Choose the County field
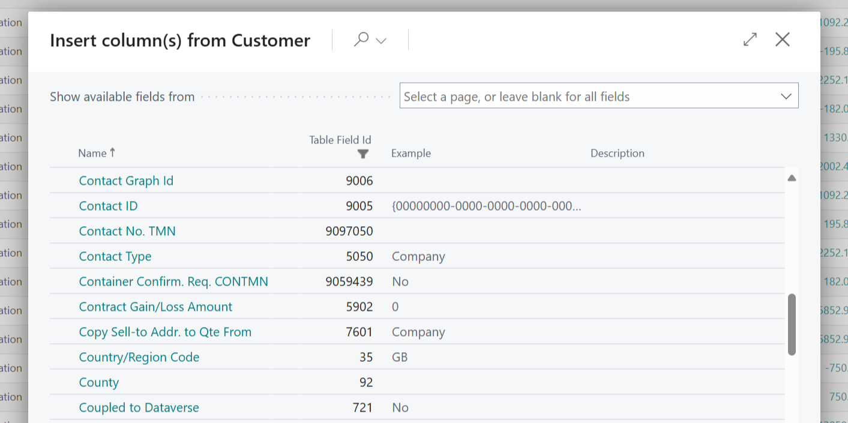 98,382
